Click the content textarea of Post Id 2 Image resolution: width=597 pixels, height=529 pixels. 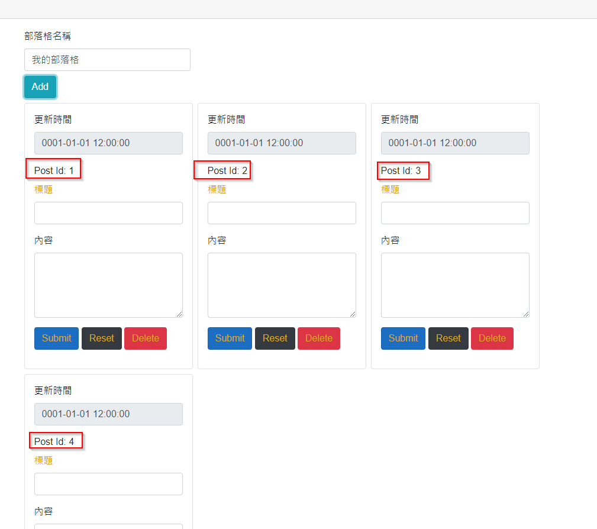(x=282, y=285)
